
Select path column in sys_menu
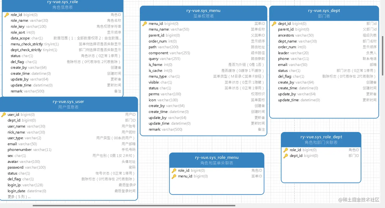(203, 47)
